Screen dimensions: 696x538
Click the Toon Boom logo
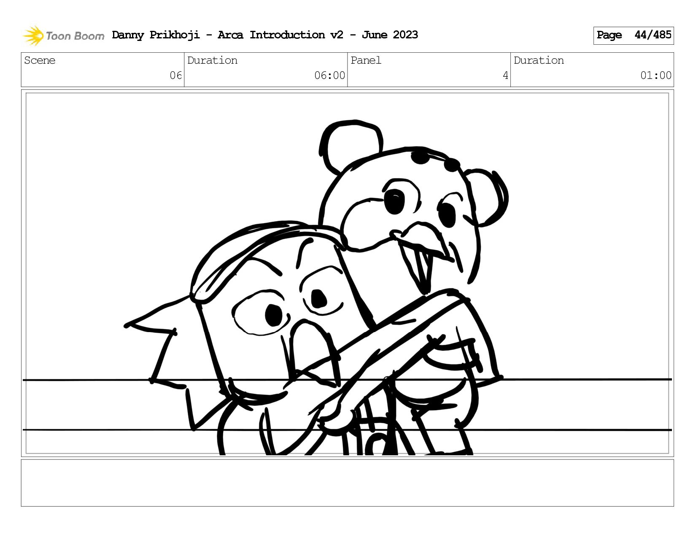pos(63,35)
